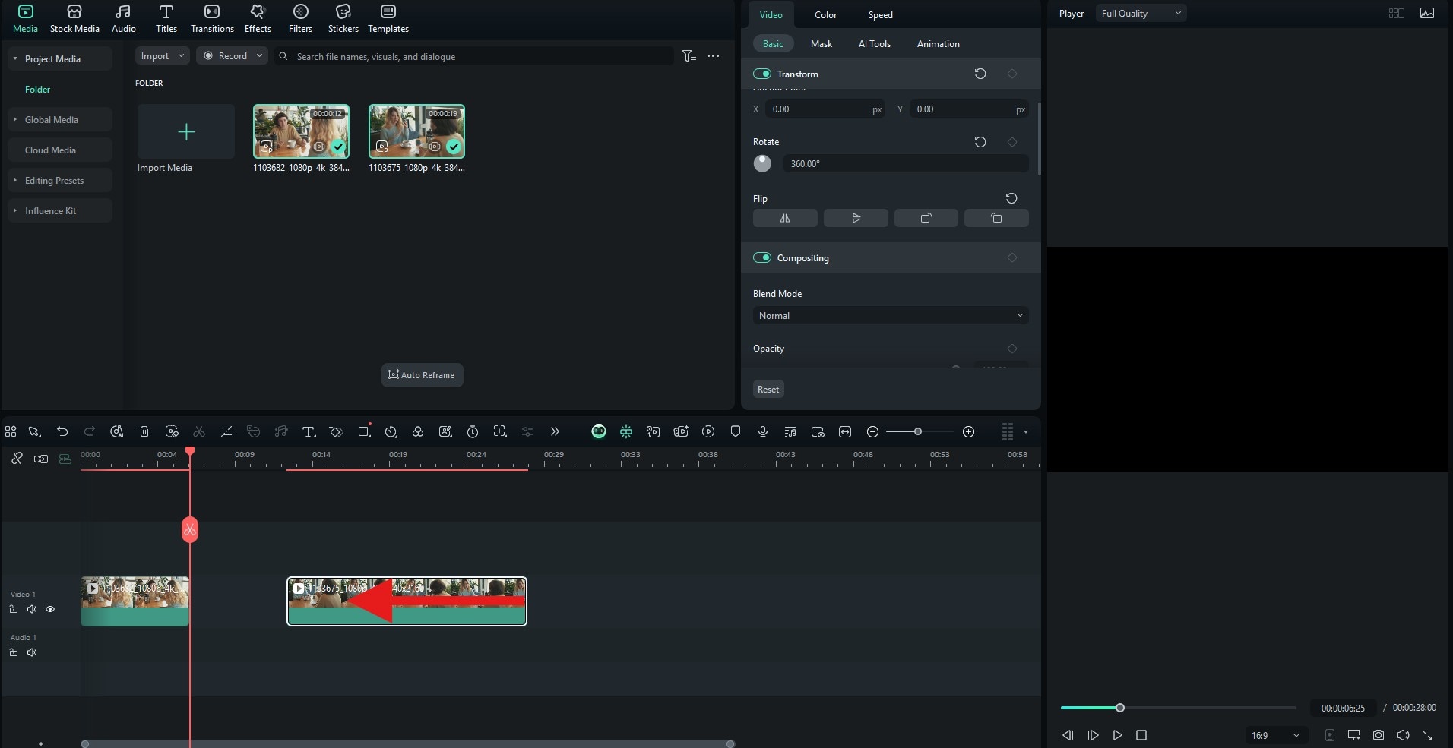
Task: Select the crop tool in timeline toolbar
Action: pos(226,431)
